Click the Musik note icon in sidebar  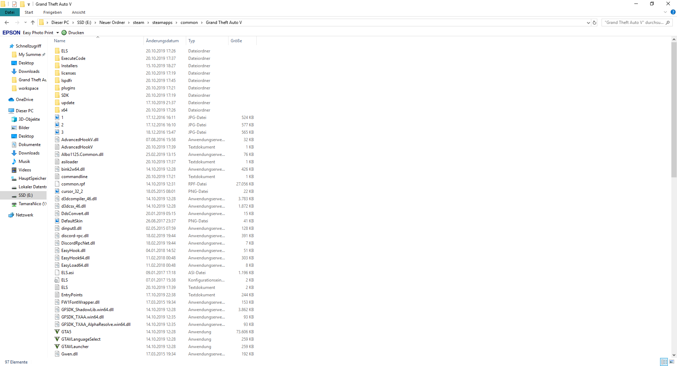point(14,162)
